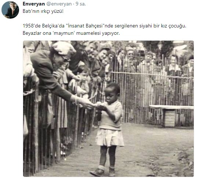The height and width of the screenshot is (179, 200).
Task: Click the tweet line "Batı'nın ırkçı yüzü!"
Action: coord(43,11)
